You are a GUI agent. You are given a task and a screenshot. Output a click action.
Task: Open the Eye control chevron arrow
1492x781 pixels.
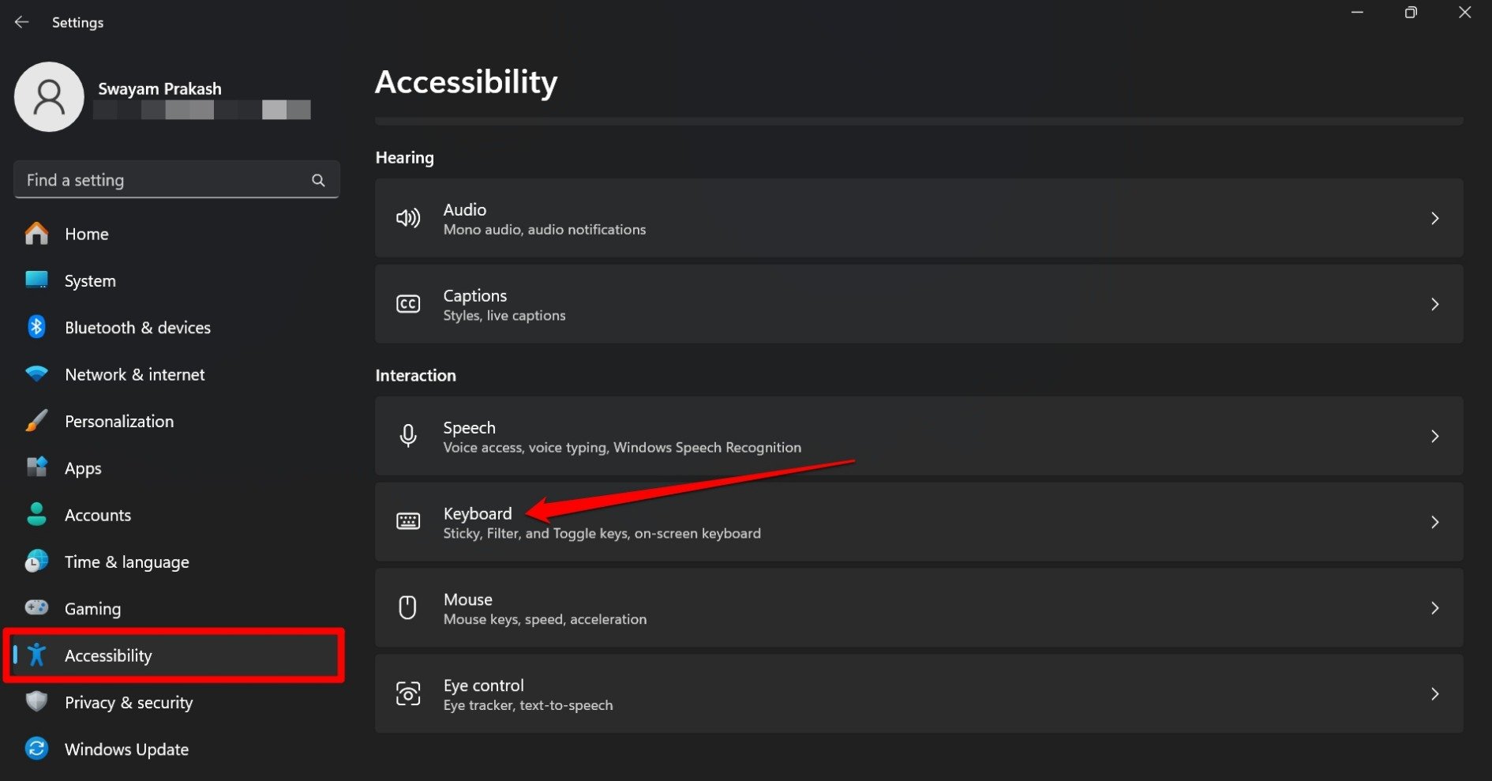(x=1434, y=694)
